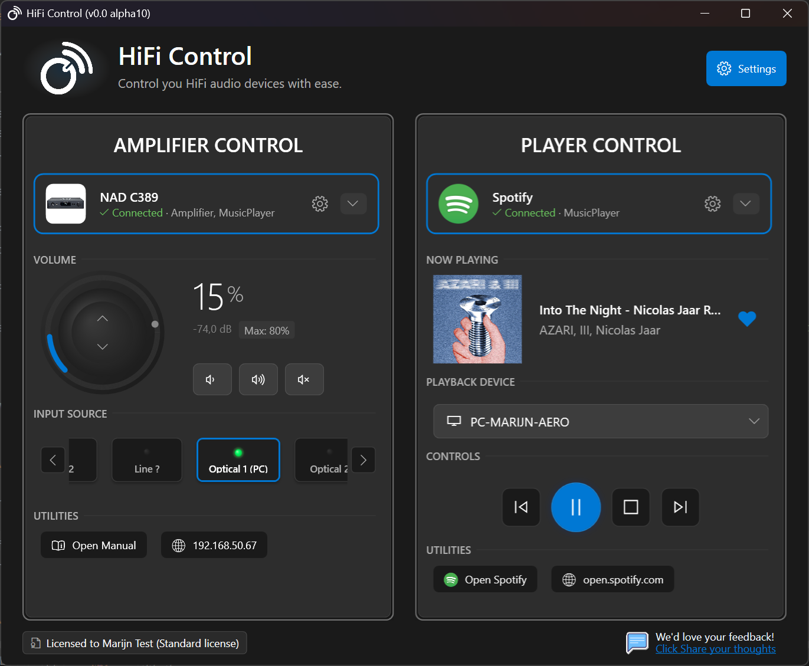The image size is (809, 666).
Task: Unfavorite Into The Night track heart
Action: pos(747,319)
